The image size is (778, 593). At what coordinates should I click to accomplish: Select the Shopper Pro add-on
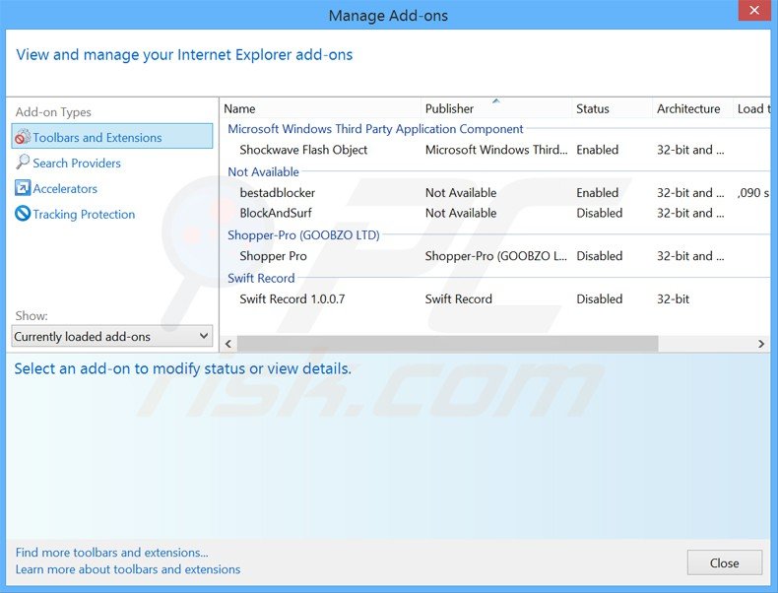pyautogui.click(x=274, y=256)
